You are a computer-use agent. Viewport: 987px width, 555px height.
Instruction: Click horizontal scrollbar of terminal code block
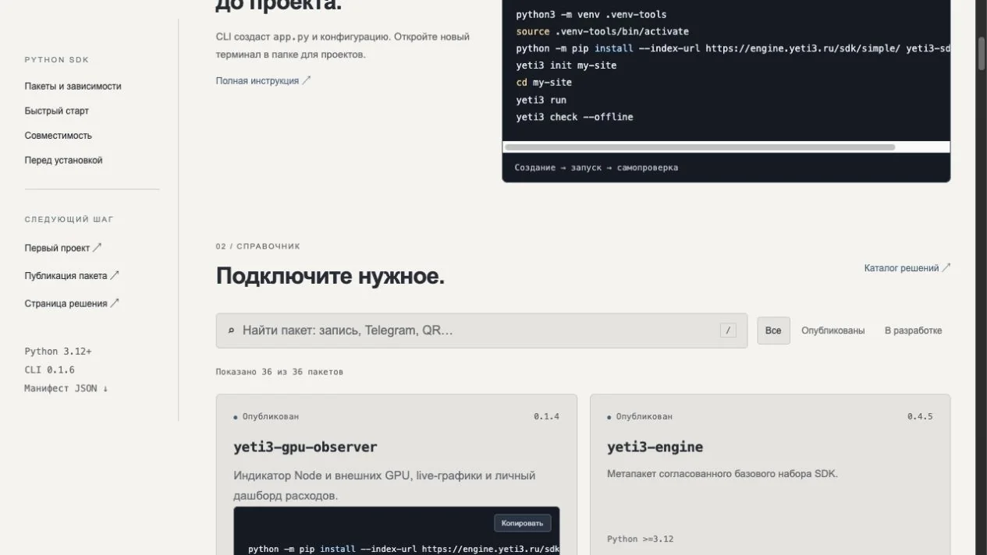pos(700,147)
